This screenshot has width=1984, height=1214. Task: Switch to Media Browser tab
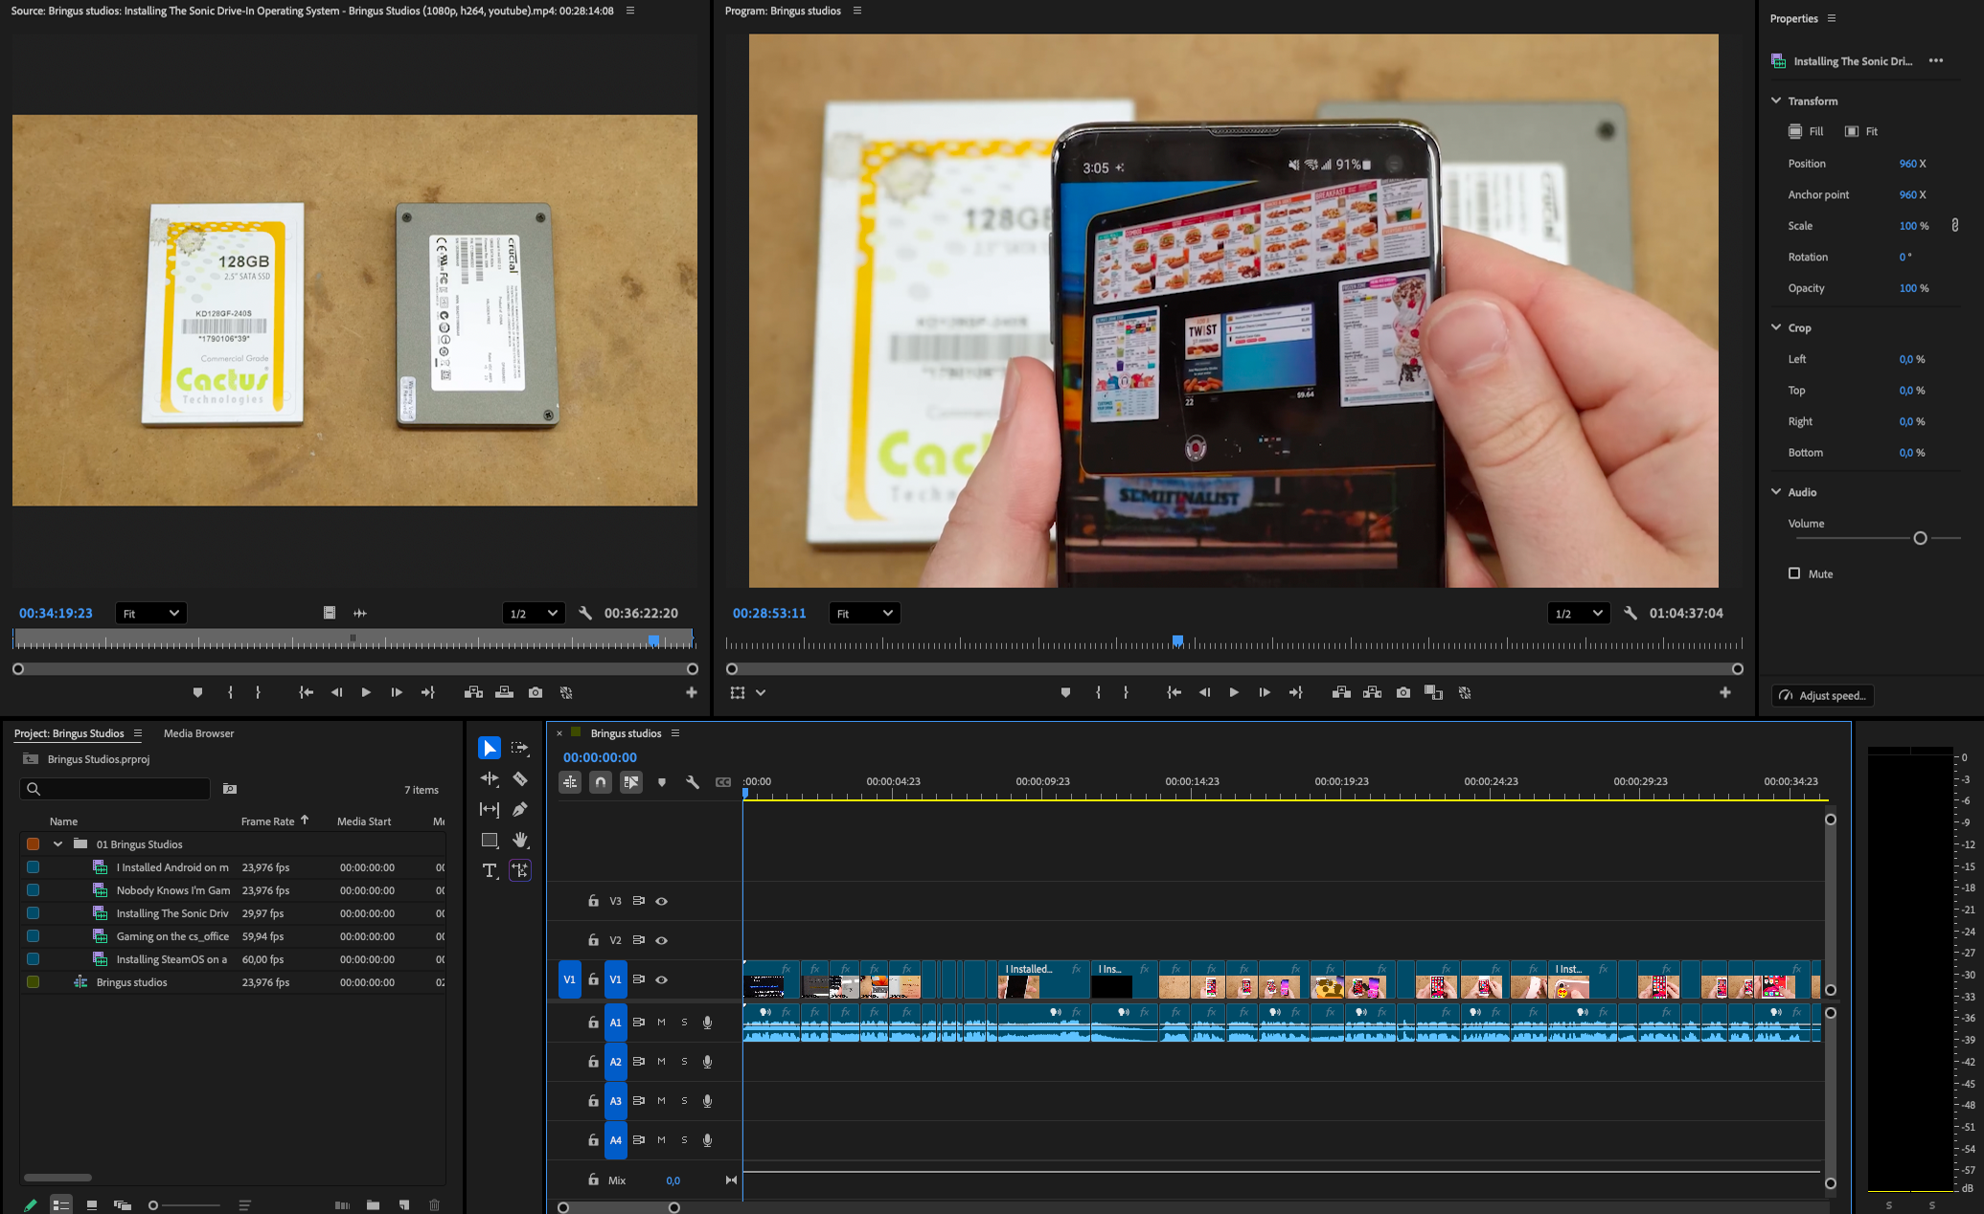(x=198, y=733)
